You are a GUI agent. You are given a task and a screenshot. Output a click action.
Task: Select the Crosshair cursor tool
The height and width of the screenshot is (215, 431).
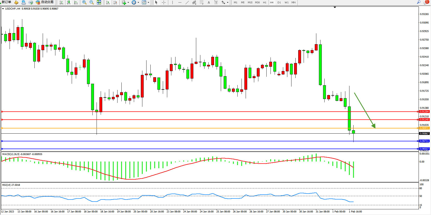164,2
